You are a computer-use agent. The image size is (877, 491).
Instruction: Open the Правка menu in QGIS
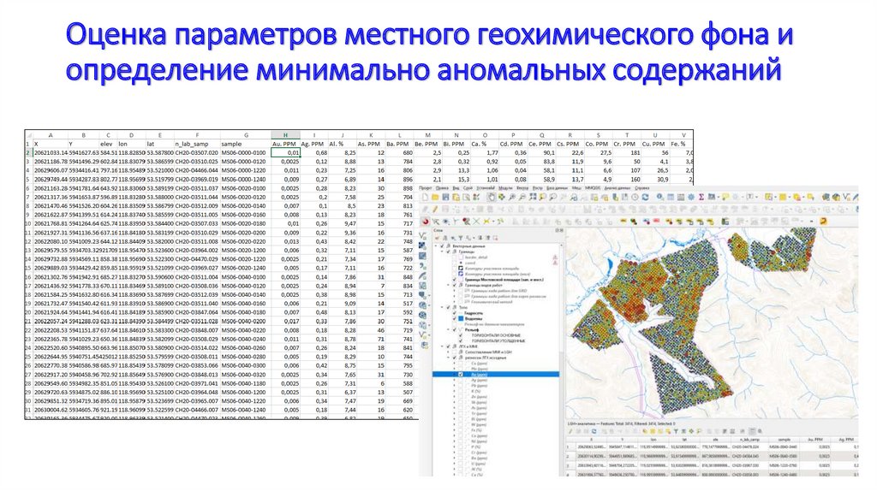[x=443, y=189]
